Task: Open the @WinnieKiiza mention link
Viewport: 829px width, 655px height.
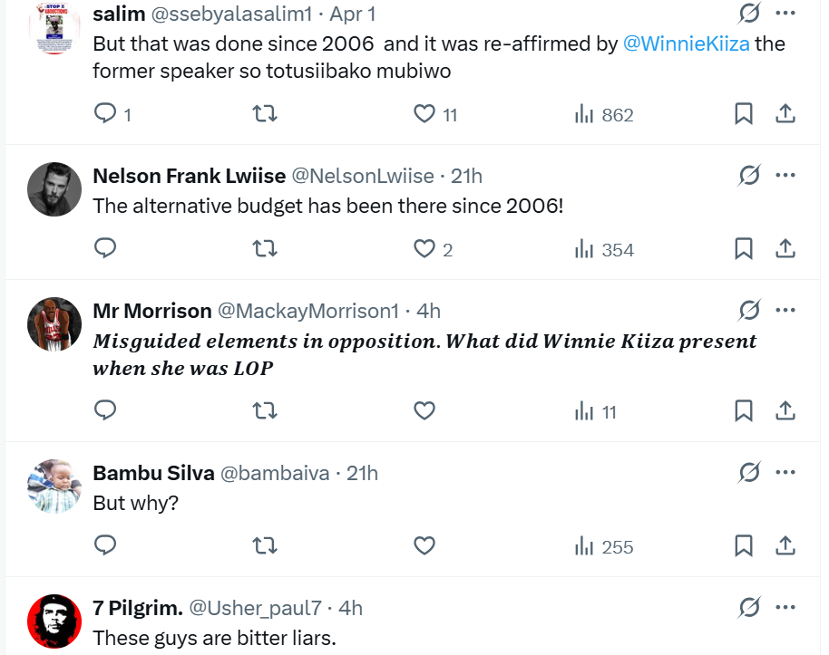Action: click(687, 43)
